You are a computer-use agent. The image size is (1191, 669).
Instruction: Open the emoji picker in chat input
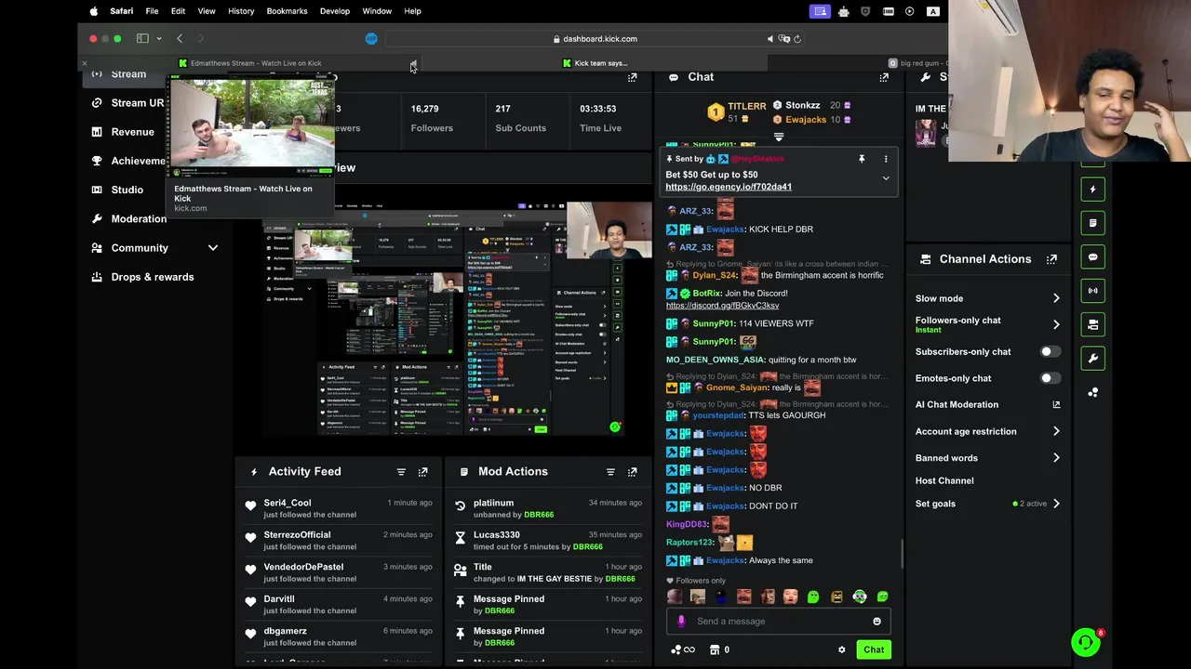coord(877,622)
